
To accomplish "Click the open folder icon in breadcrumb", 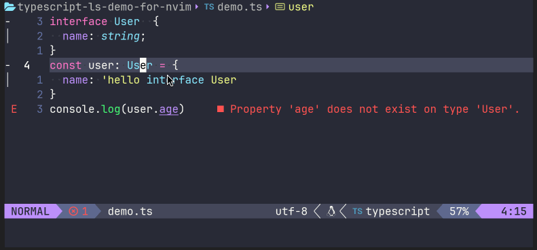I will click(x=10, y=7).
